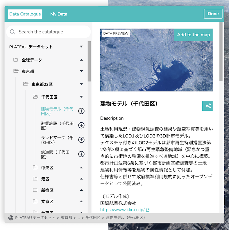Click the DATA PREVIEW label

[x=116, y=33]
